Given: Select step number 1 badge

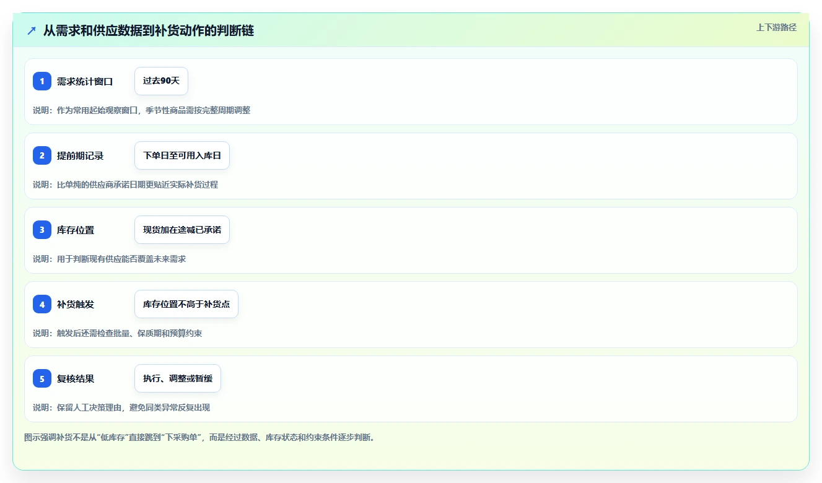Looking at the screenshot, I should pyautogui.click(x=42, y=81).
